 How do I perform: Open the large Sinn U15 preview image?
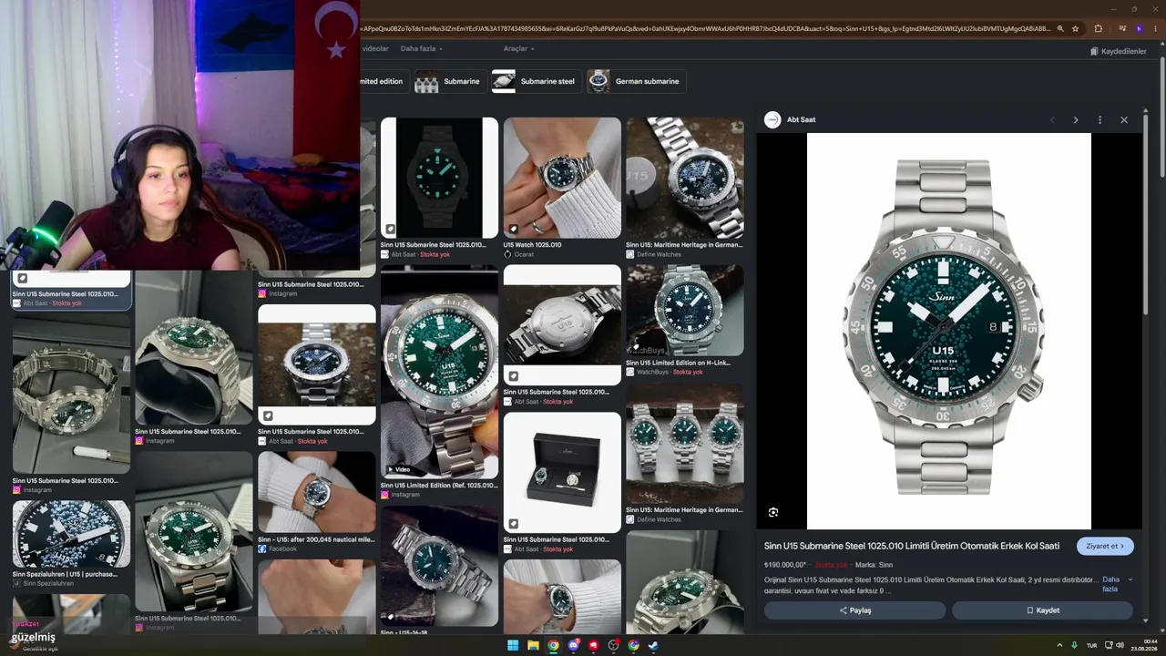coord(948,331)
